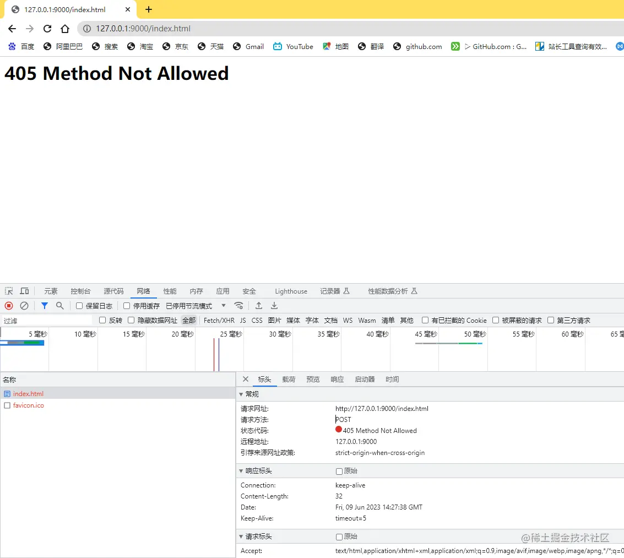Filter requests by Fetch/XHR
The height and width of the screenshot is (558, 624).
point(219,320)
